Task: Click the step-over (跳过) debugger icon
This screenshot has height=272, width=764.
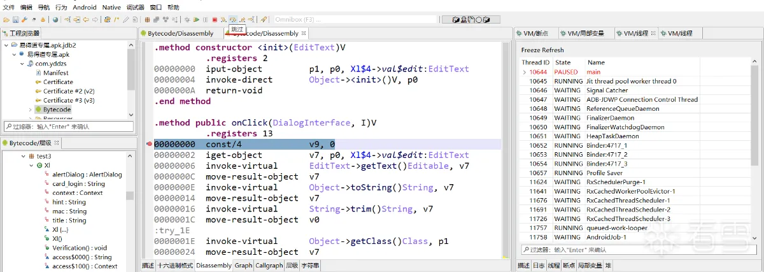Action: point(233,20)
